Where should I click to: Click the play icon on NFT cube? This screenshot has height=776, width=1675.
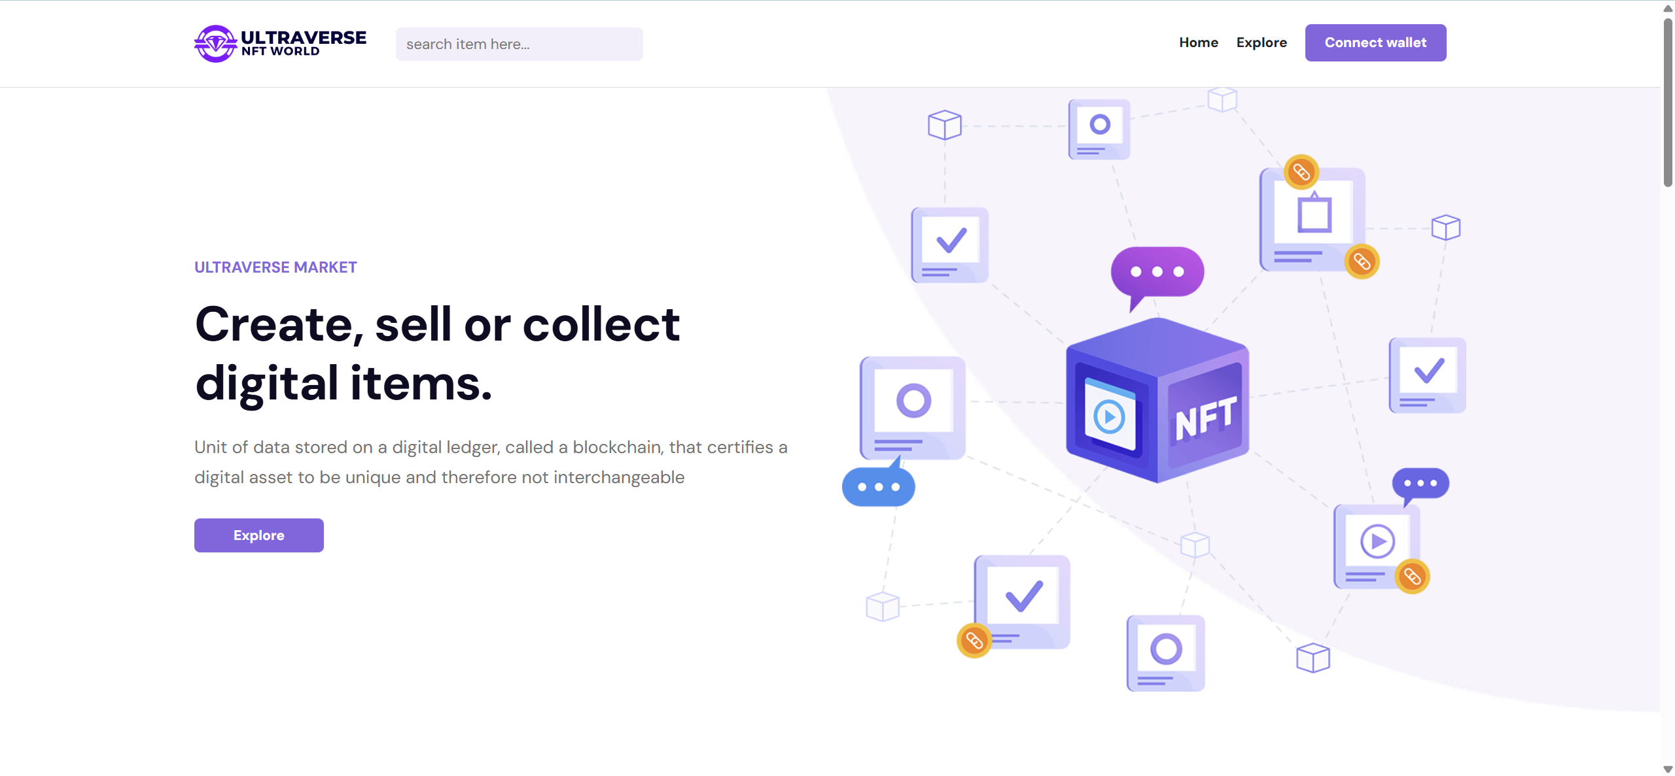(1109, 416)
